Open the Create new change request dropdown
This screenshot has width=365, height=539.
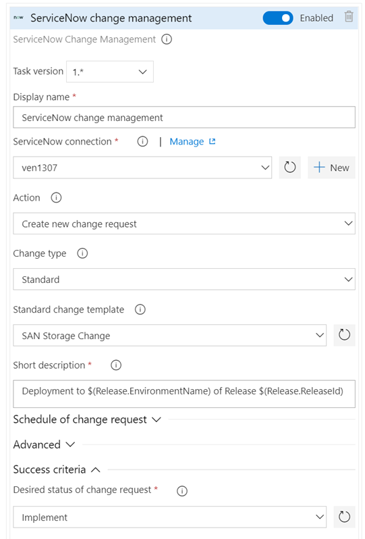pyautogui.click(x=184, y=224)
